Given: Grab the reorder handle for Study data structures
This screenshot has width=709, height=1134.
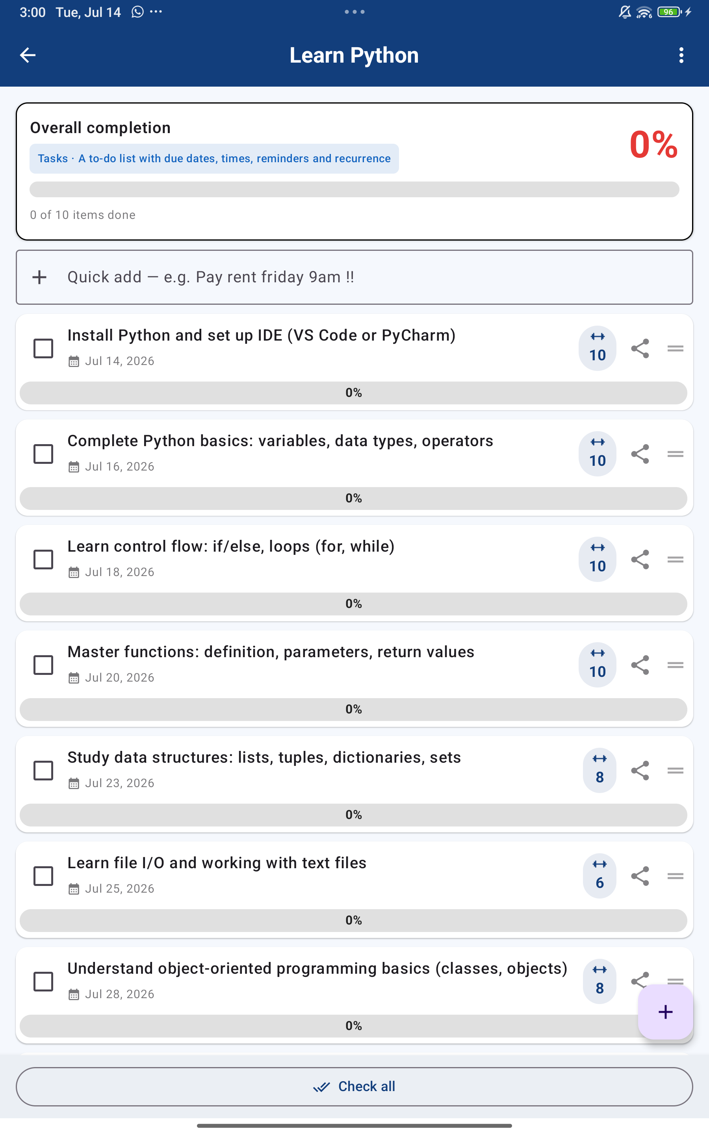Looking at the screenshot, I should click(x=675, y=770).
